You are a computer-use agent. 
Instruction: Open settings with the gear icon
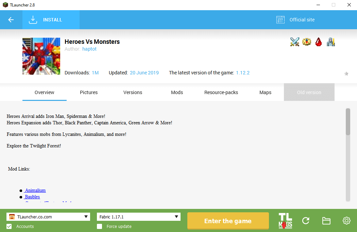pyautogui.click(x=346, y=221)
